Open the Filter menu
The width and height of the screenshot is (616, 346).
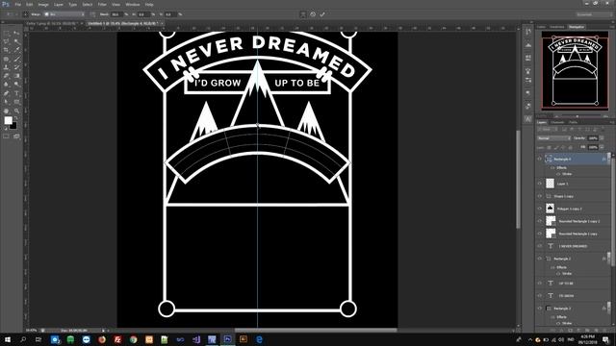[x=102, y=5]
